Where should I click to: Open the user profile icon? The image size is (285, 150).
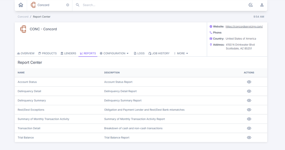point(262,5)
